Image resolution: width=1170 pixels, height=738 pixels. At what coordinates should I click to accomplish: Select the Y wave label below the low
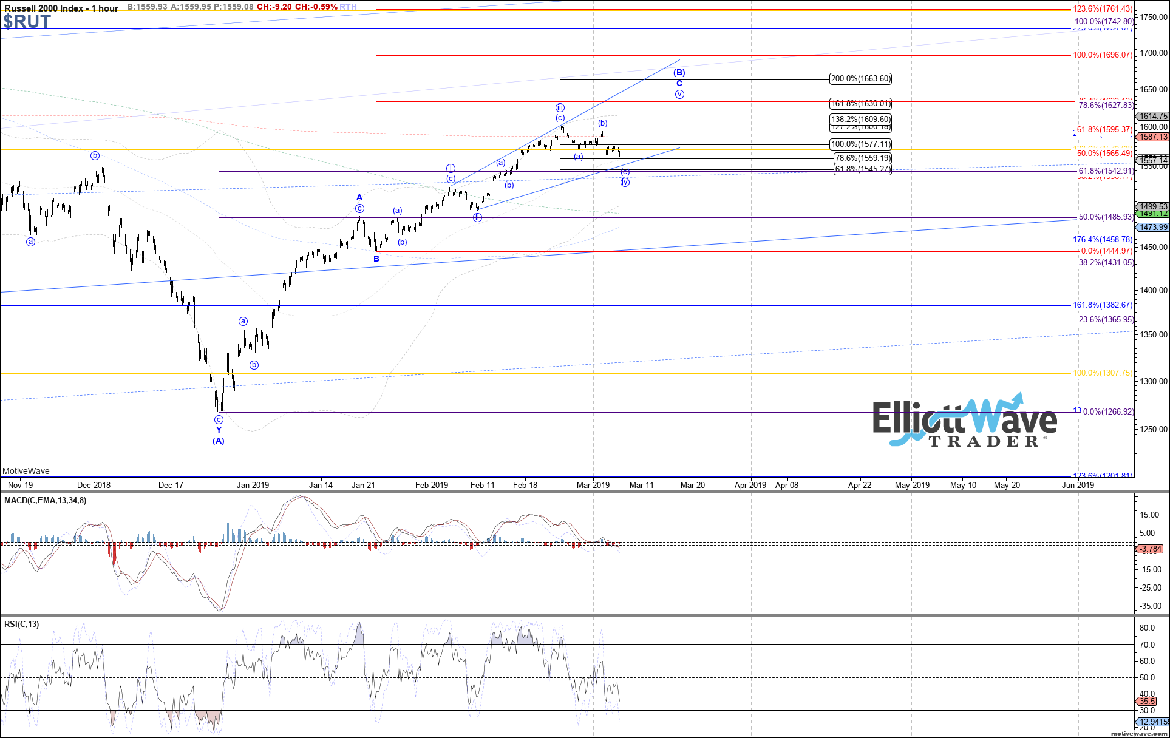(x=219, y=430)
